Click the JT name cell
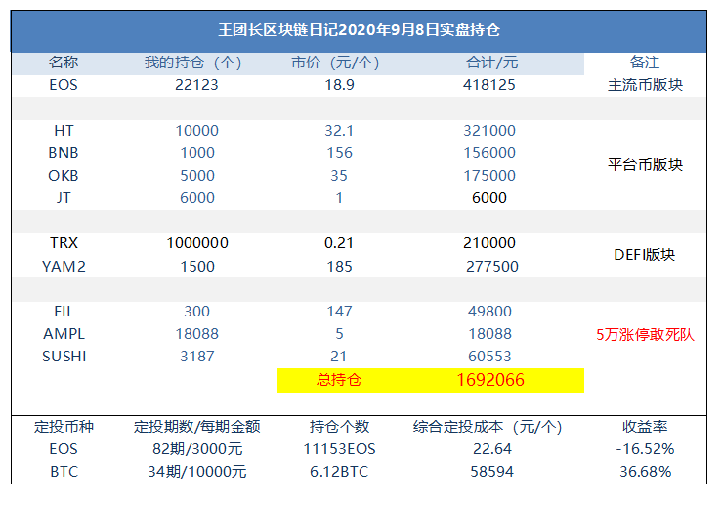 tap(64, 198)
